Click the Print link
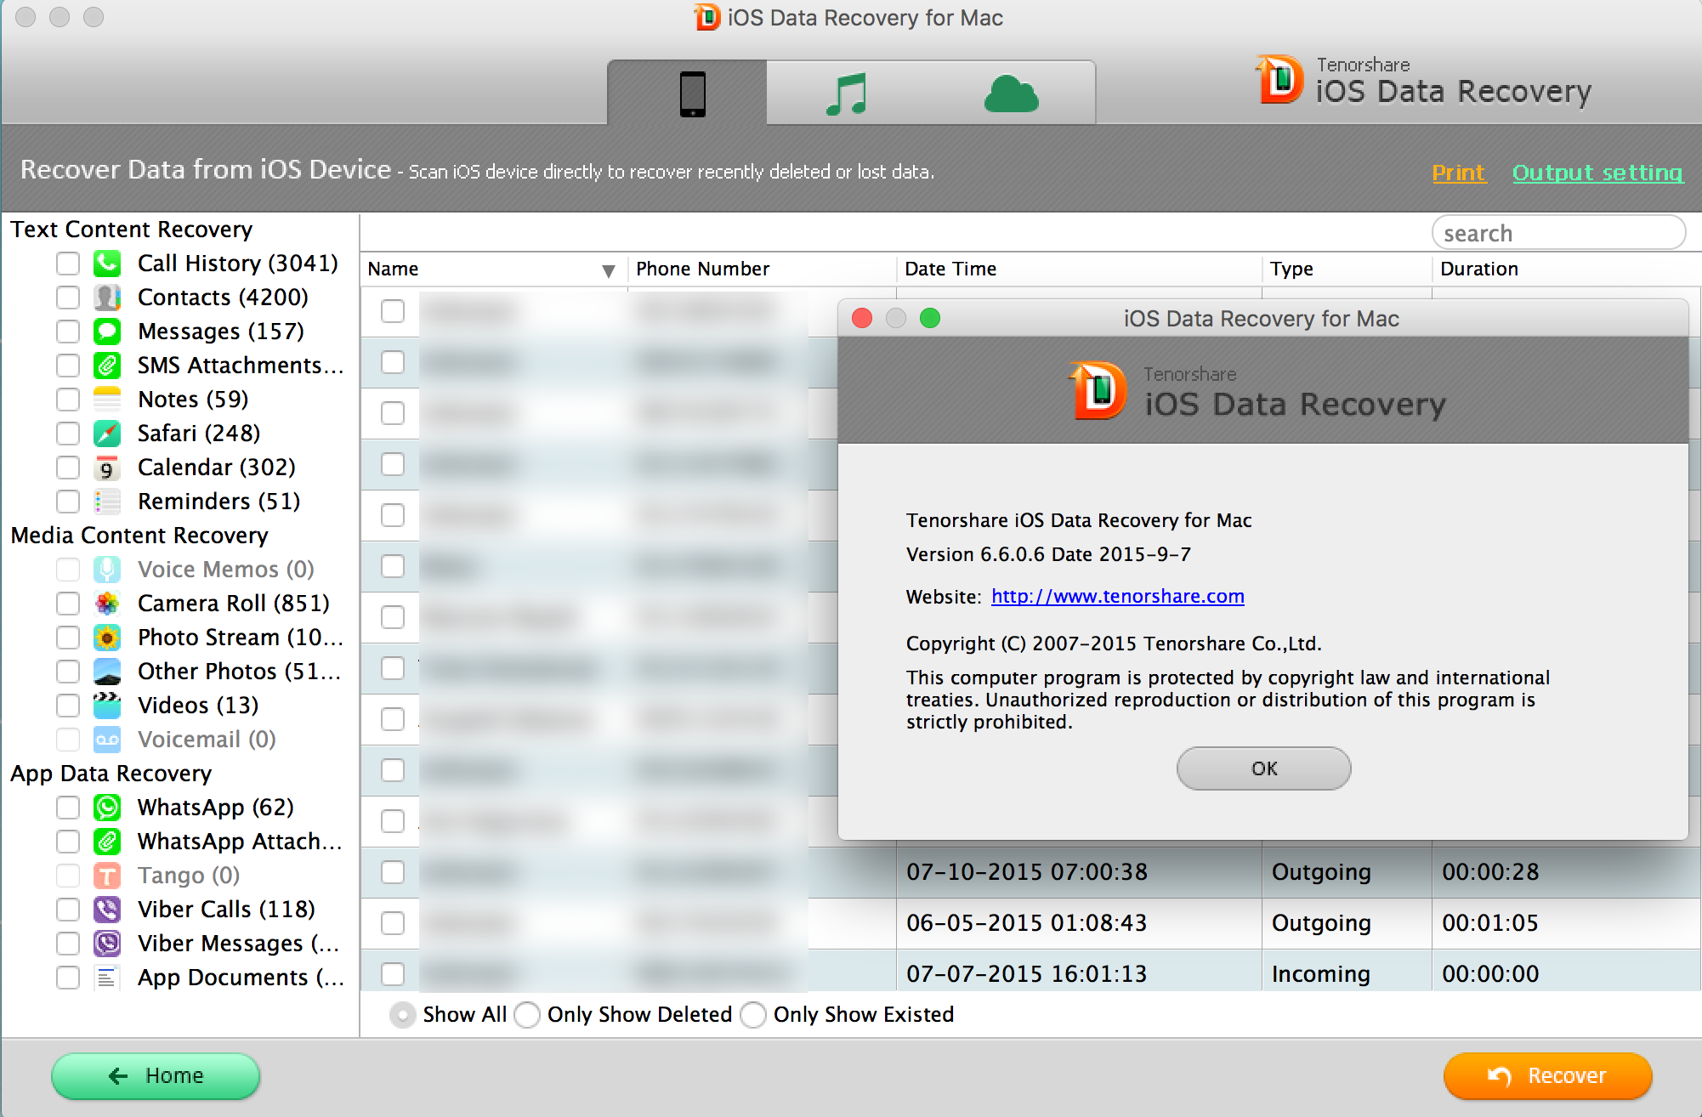This screenshot has width=1702, height=1117. pos(1459,173)
